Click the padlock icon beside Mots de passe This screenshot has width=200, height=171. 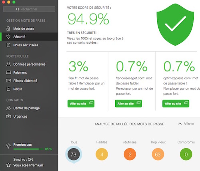8,28
